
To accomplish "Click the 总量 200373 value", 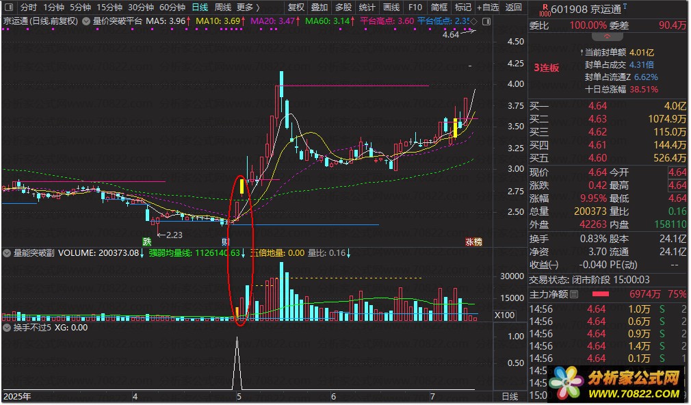I will point(590,211).
